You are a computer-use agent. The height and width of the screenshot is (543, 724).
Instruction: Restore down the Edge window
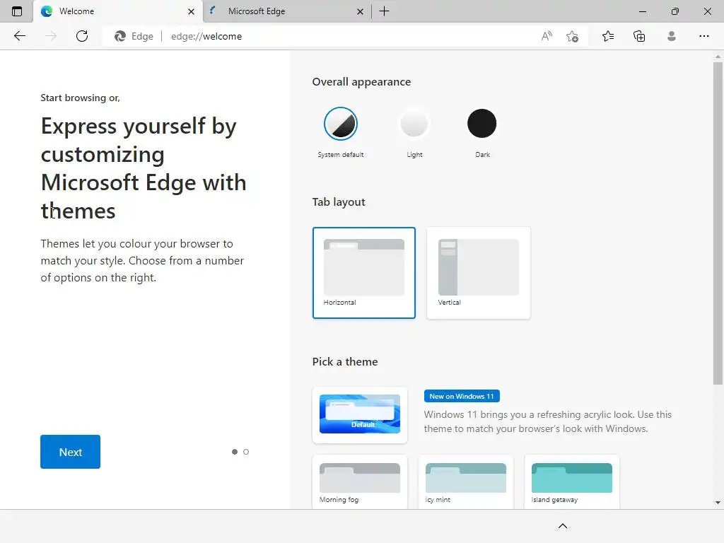coord(675,11)
